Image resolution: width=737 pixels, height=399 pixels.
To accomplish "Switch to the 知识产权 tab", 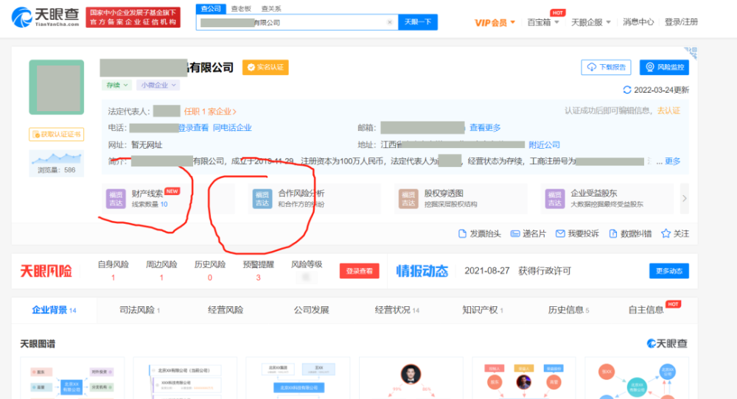I will 483,310.
